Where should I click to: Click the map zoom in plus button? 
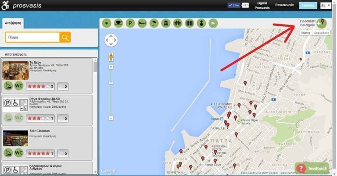pyautogui.click(x=111, y=67)
